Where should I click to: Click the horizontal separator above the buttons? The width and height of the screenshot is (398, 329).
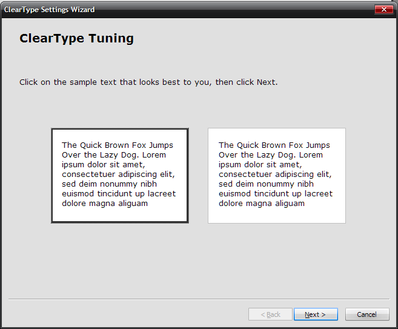(199, 299)
